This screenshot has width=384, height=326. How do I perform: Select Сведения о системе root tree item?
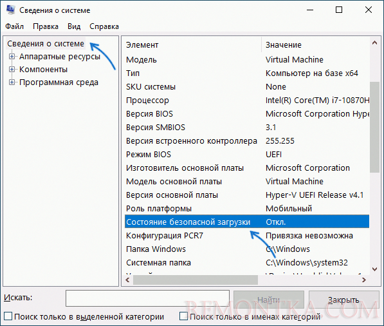(46, 44)
